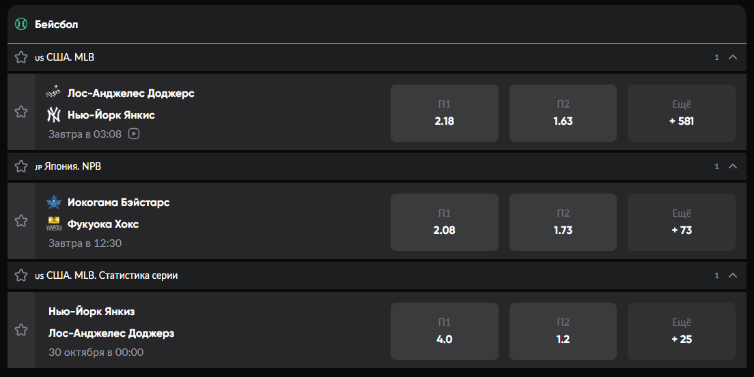Open live stream icon next to 03:08

pyautogui.click(x=134, y=134)
